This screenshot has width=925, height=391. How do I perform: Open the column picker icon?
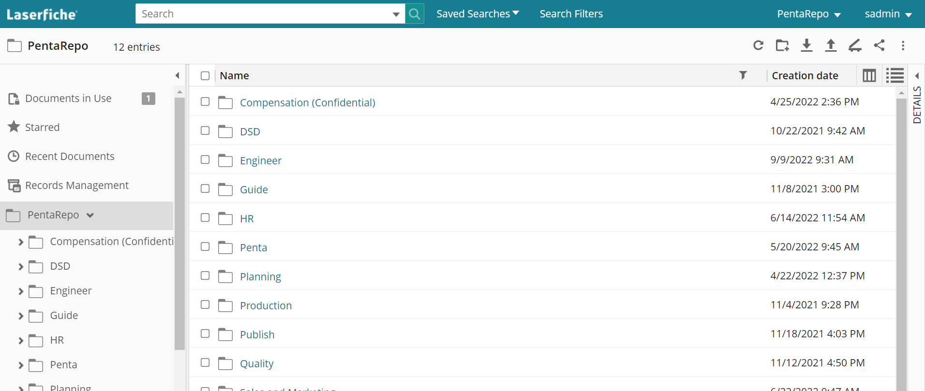click(x=869, y=75)
